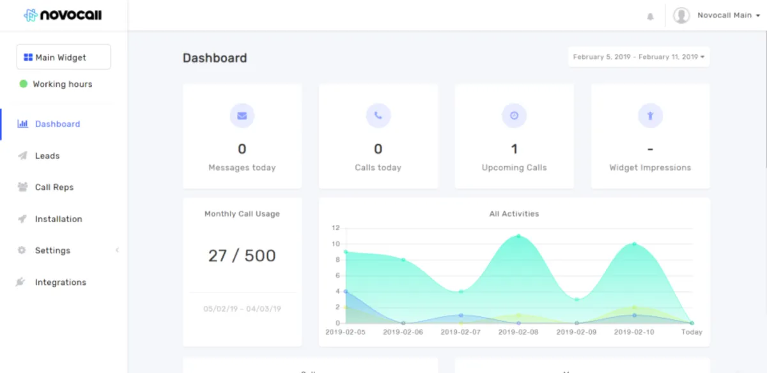Click the Widget Impressions icon
The image size is (767, 373).
[x=650, y=116]
